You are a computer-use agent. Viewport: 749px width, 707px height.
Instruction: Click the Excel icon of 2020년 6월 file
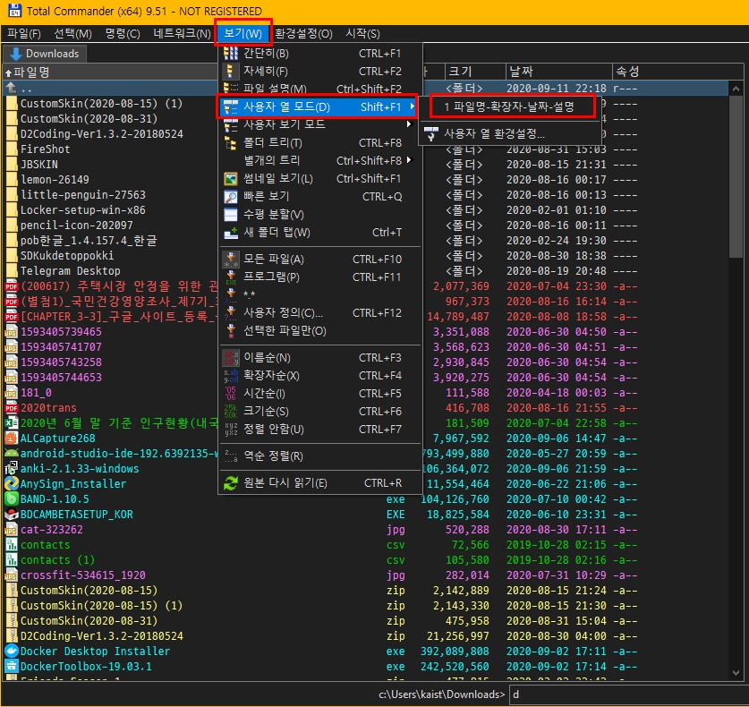pos(12,422)
